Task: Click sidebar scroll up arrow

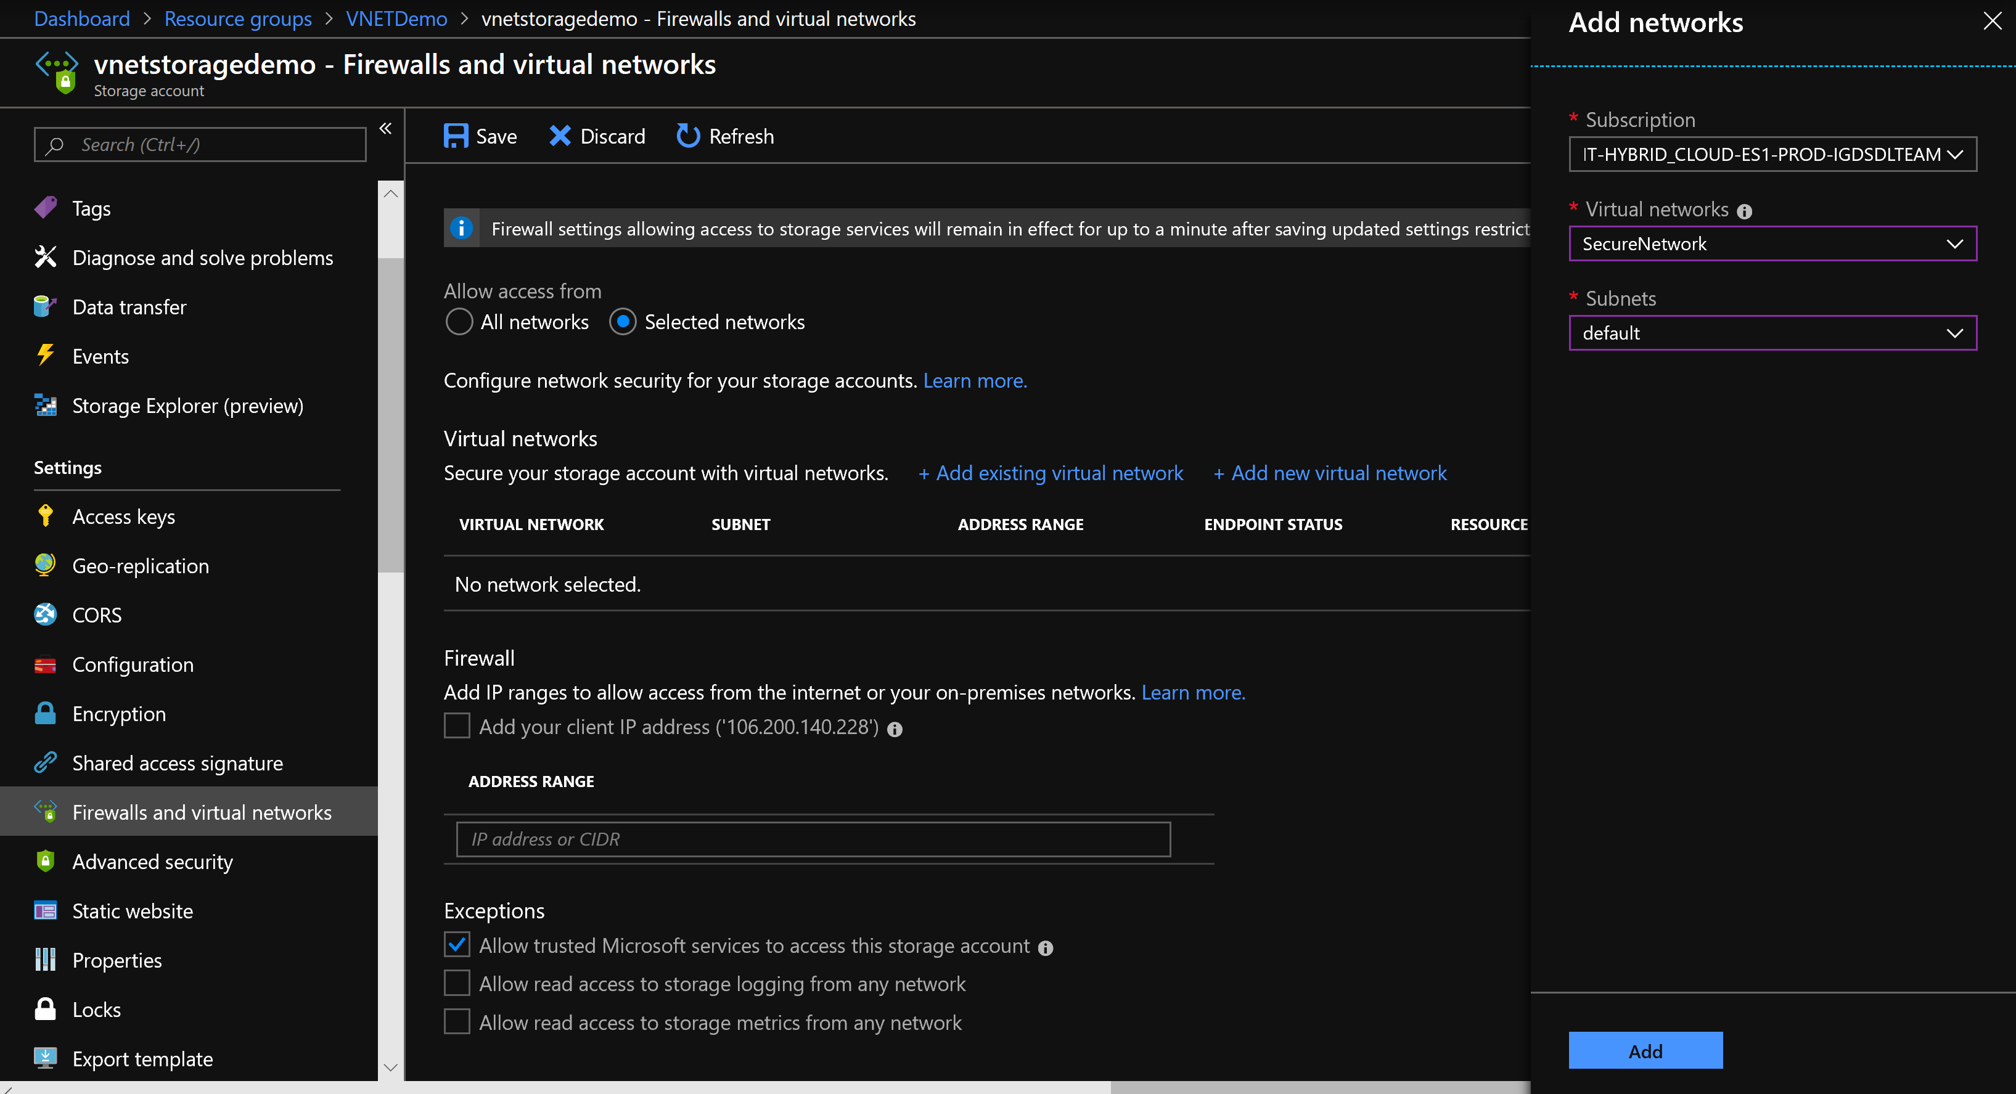Action: point(390,194)
